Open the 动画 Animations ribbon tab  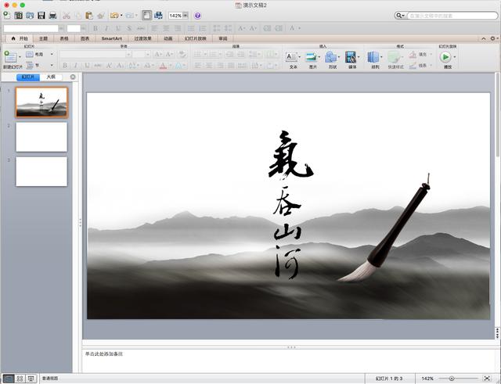(x=168, y=38)
